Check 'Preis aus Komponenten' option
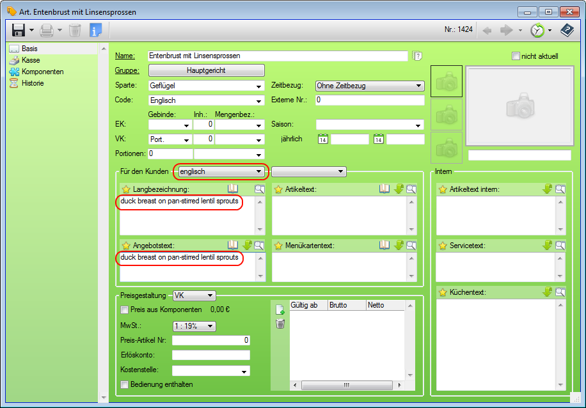The width and height of the screenshot is (586, 408). [125, 310]
